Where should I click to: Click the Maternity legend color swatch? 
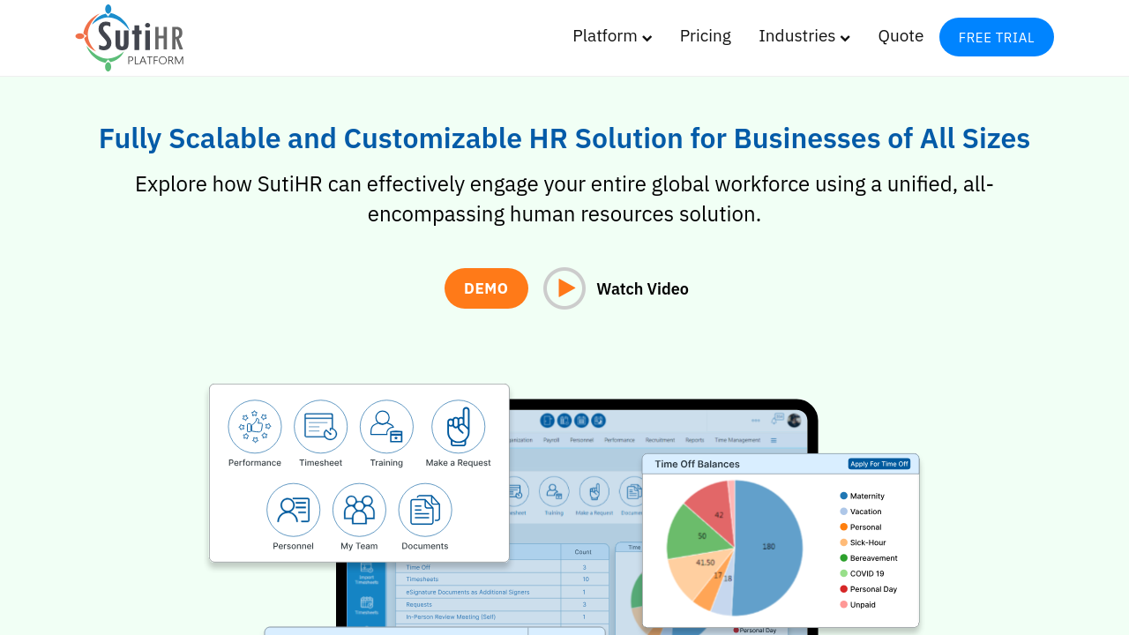click(x=844, y=497)
